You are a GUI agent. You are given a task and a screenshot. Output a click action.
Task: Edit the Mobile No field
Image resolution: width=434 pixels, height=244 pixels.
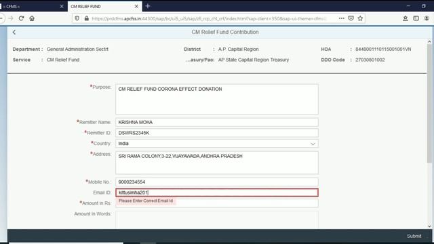[x=217, y=182]
